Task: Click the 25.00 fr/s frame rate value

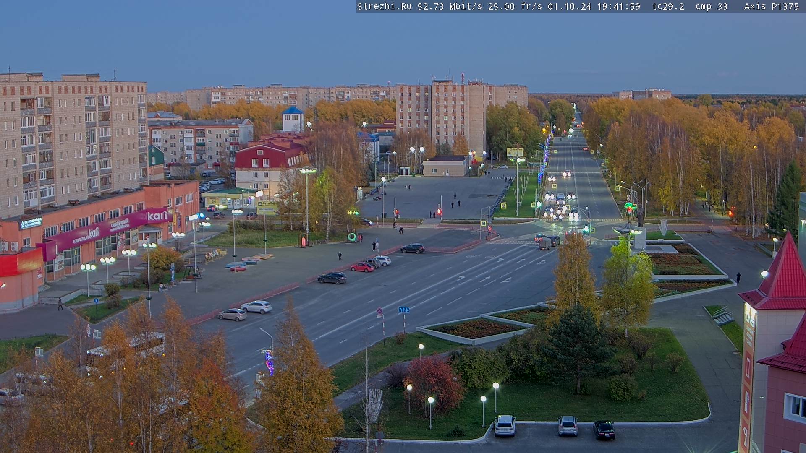Action: [x=515, y=6]
